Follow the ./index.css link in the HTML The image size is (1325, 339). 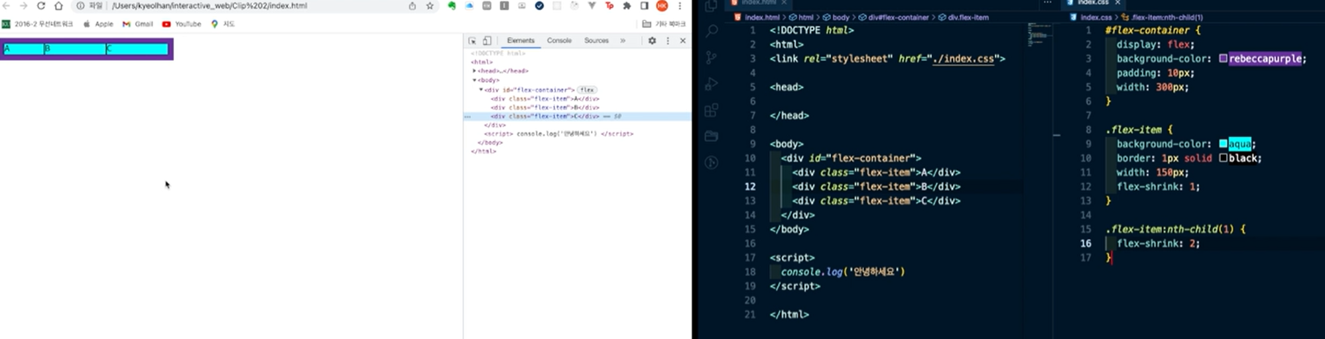[964, 59]
